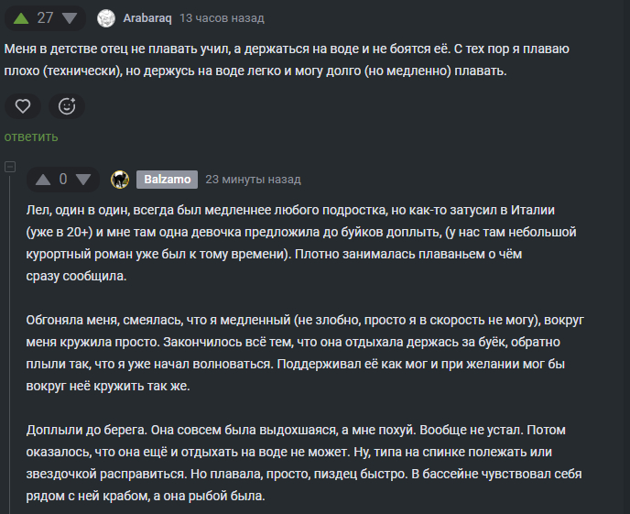This screenshot has height=514, width=630.
Task: Open Balzamo's profile via highlighted username
Action: (165, 179)
